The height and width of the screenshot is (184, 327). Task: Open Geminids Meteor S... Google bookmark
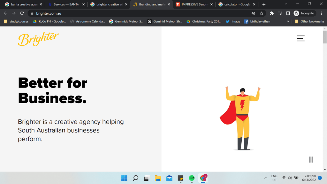(x=126, y=21)
